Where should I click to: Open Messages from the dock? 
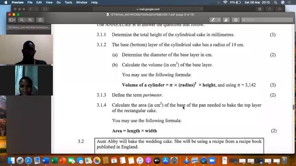coord(80,160)
